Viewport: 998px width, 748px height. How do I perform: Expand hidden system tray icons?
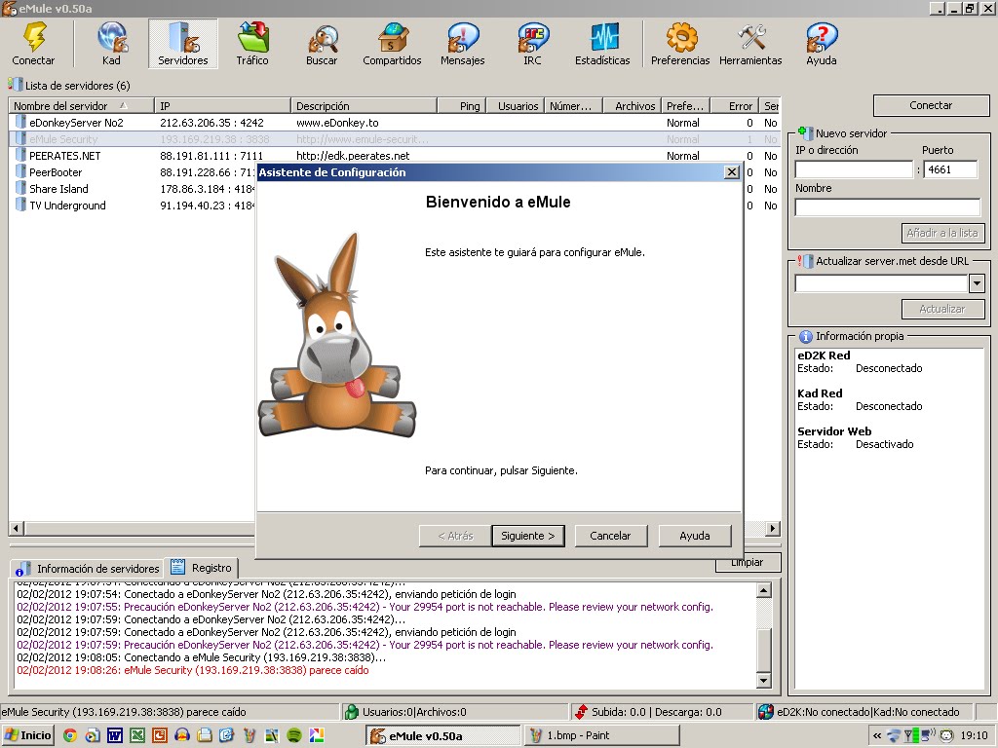point(877,736)
